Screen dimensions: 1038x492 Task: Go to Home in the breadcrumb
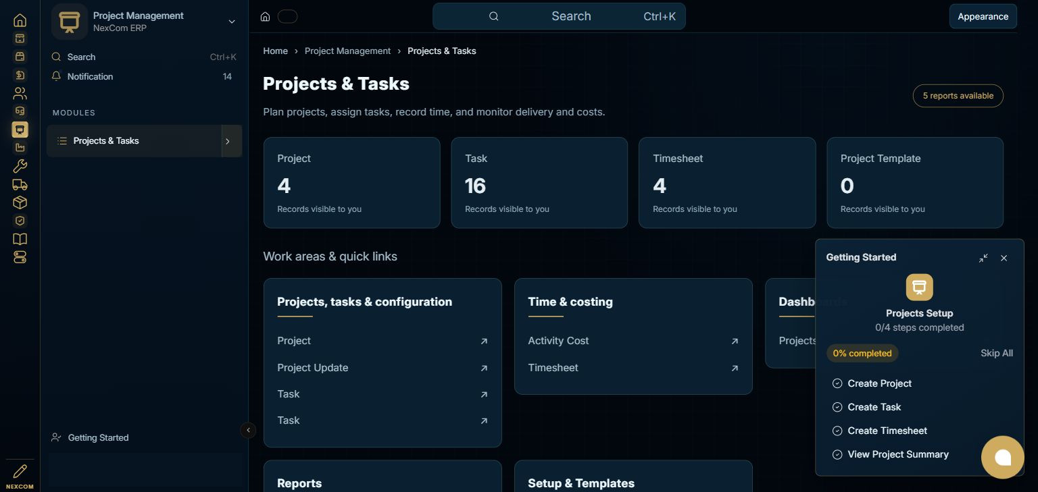pos(276,51)
